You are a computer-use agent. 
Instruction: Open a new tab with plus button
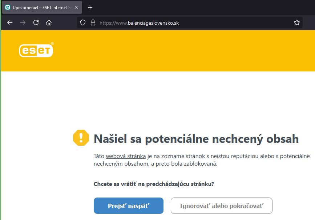tap(90, 7)
